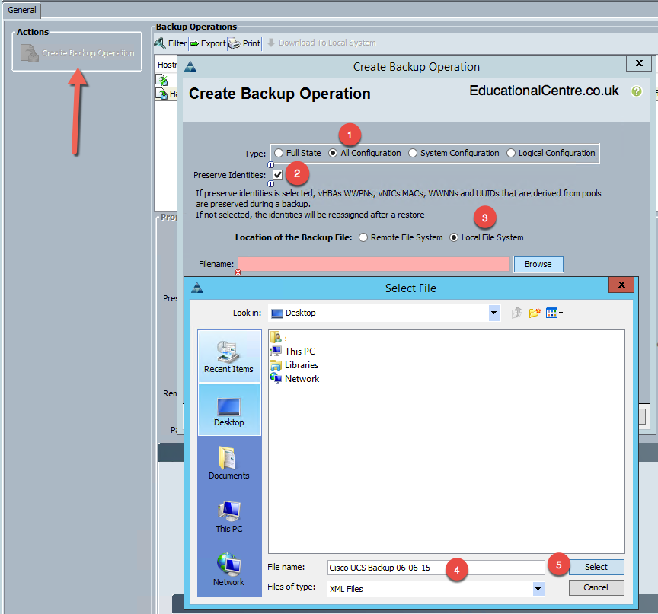Click the Browse button
The image size is (658, 614).
(x=538, y=264)
